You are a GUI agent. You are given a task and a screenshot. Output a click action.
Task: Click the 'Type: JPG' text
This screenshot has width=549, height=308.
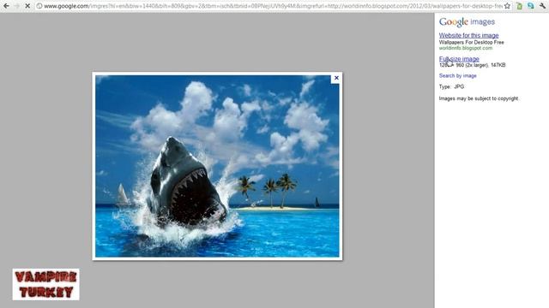coord(451,86)
